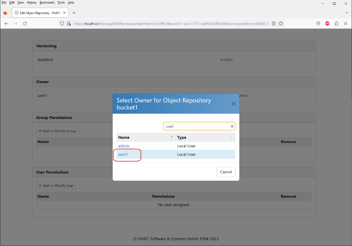
Task: Click the Enable versioning link
Action: click(x=227, y=60)
